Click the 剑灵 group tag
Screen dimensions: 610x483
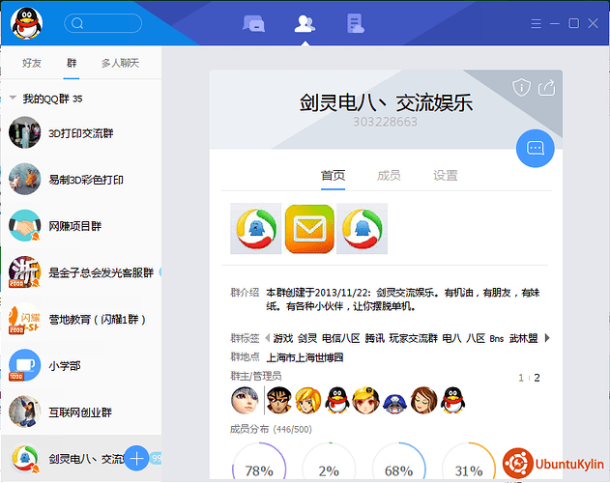(307, 338)
